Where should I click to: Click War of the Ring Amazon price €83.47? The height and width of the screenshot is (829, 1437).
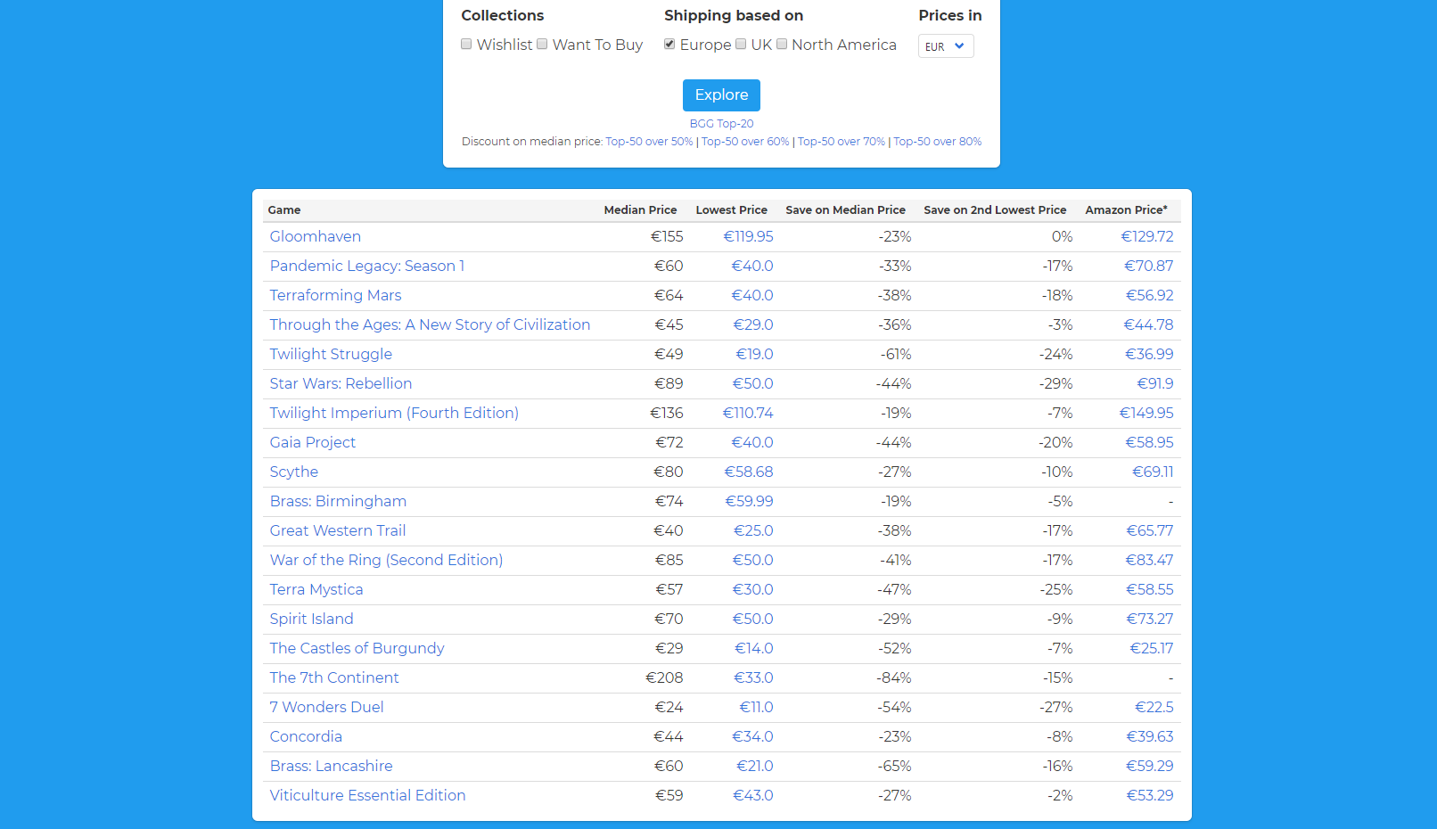click(1150, 560)
